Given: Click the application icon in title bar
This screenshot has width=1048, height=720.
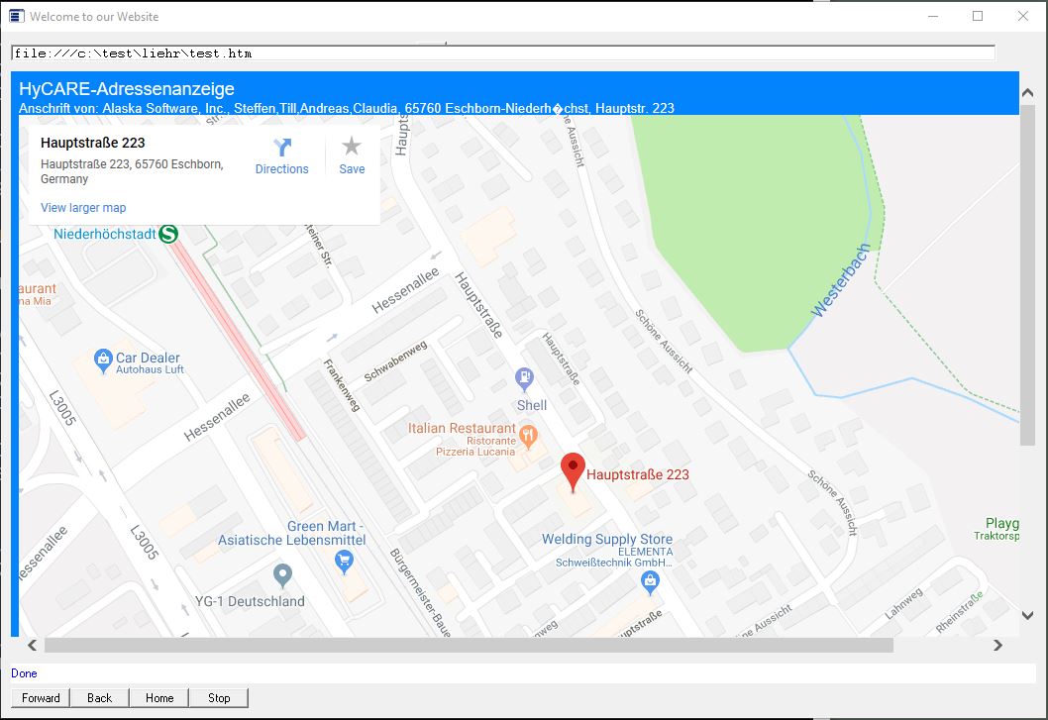Looking at the screenshot, I should pos(16,16).
